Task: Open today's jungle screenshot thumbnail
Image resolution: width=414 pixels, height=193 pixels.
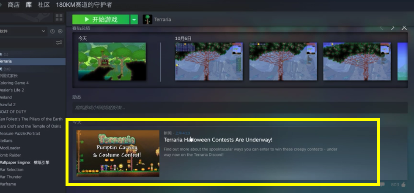Action: click(x=112, y=62)
